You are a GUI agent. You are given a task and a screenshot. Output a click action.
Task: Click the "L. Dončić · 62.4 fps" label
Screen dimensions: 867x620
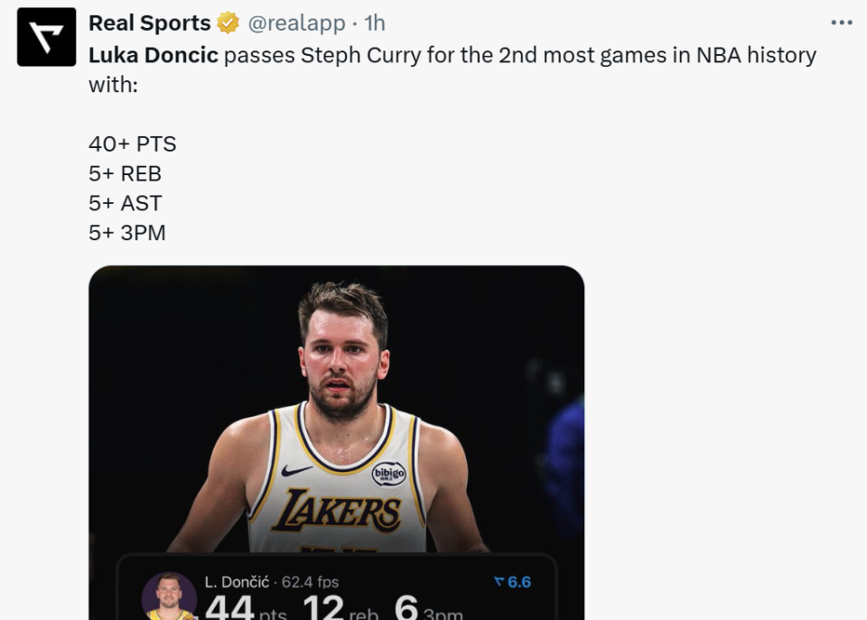[272, 582]
